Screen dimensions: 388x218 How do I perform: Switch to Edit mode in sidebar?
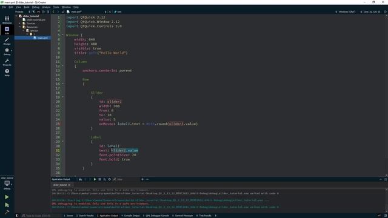(7, 30)
